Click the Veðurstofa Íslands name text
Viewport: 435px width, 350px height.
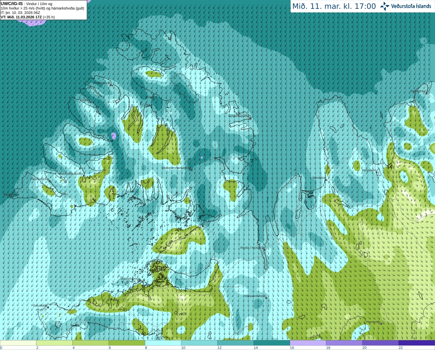coord(411,6)
